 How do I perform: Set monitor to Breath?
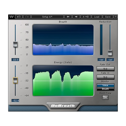click(105, 89)
